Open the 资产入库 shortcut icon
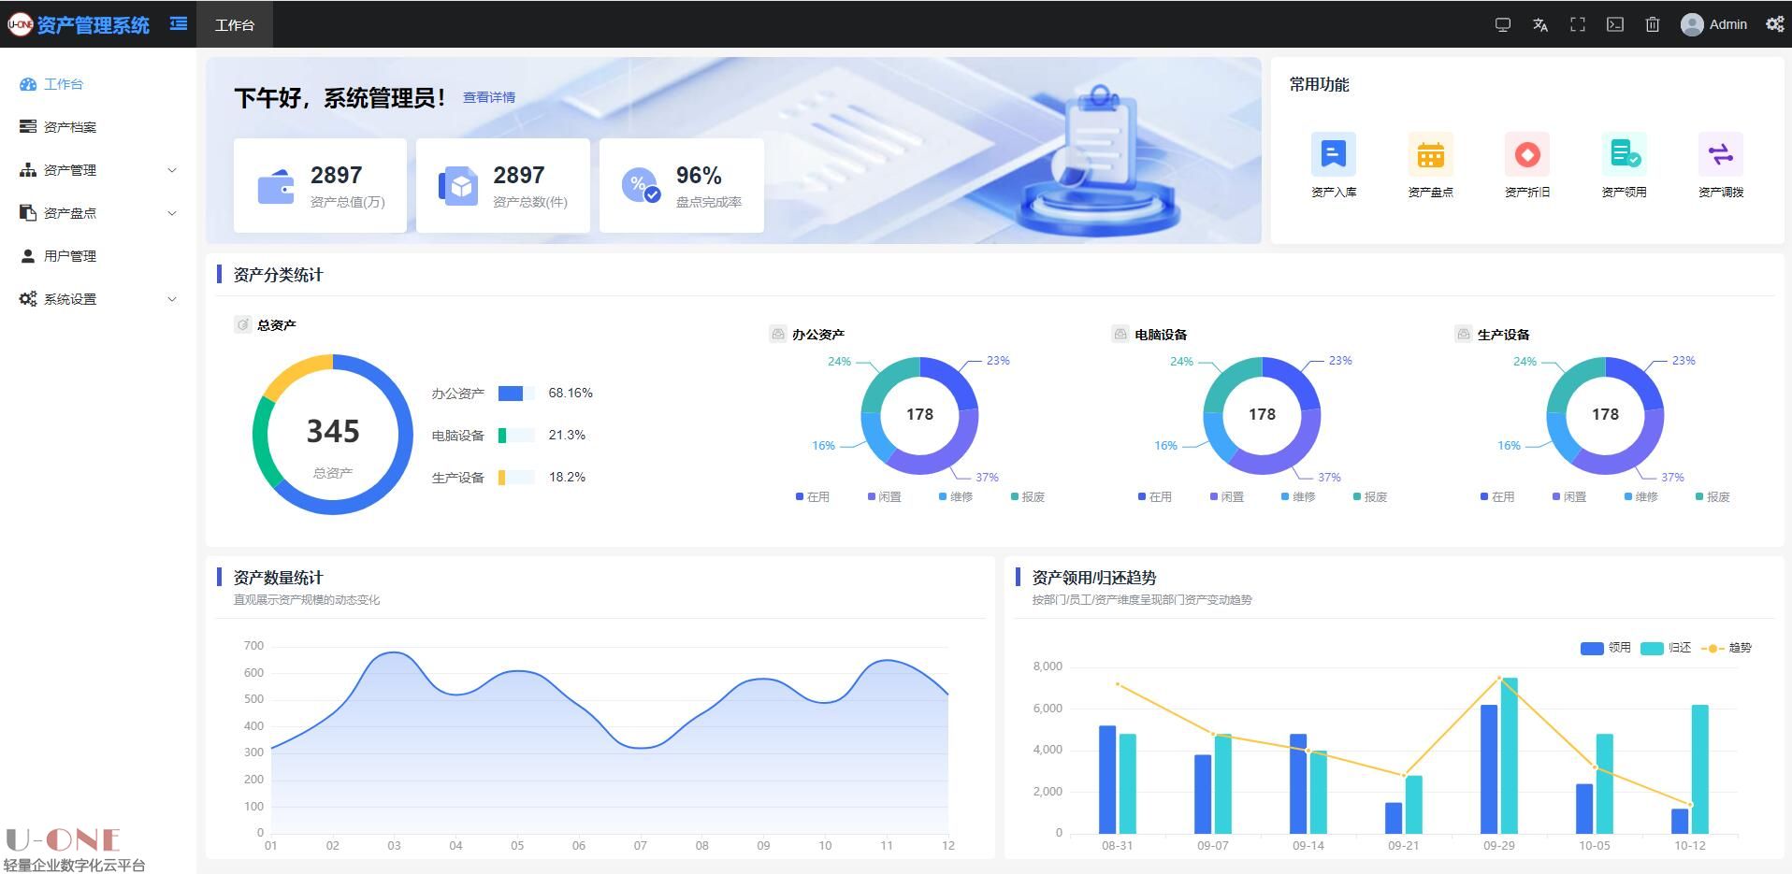 tap(1333, 155)
